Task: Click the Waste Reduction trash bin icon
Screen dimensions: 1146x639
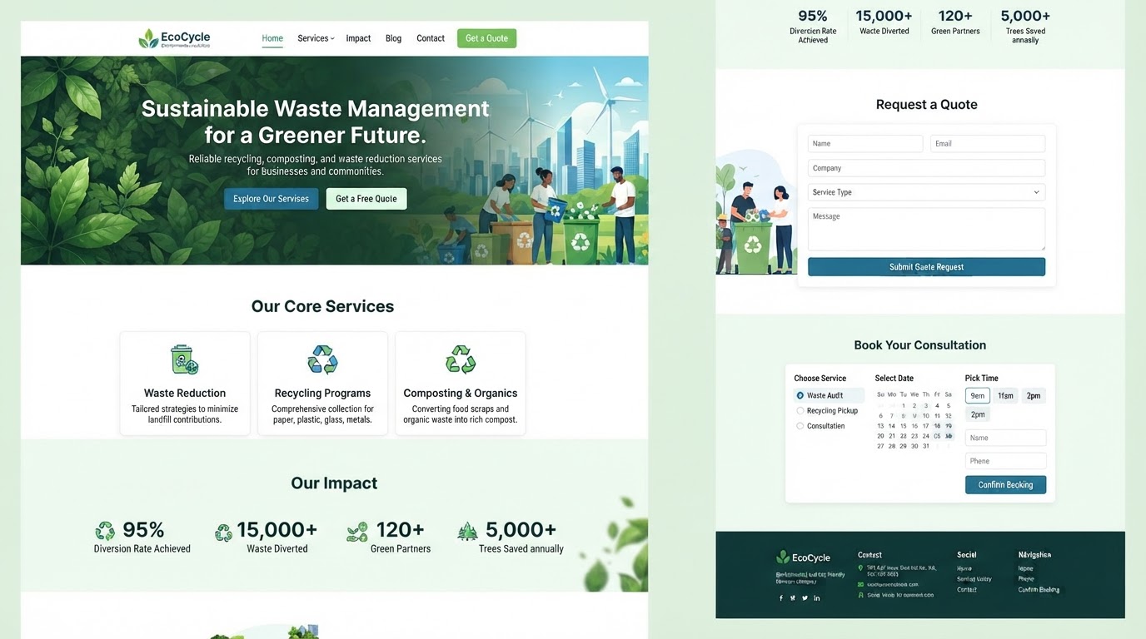Action: [x=185, y=359]
